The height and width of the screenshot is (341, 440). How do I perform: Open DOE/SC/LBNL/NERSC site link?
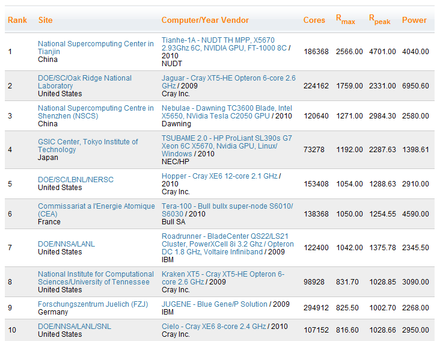[76, 180]
